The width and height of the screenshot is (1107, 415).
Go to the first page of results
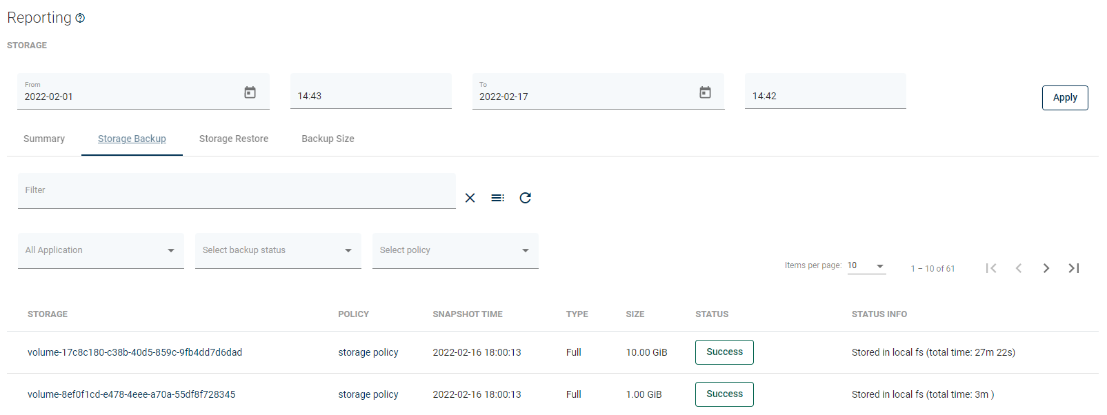(991, 268)
